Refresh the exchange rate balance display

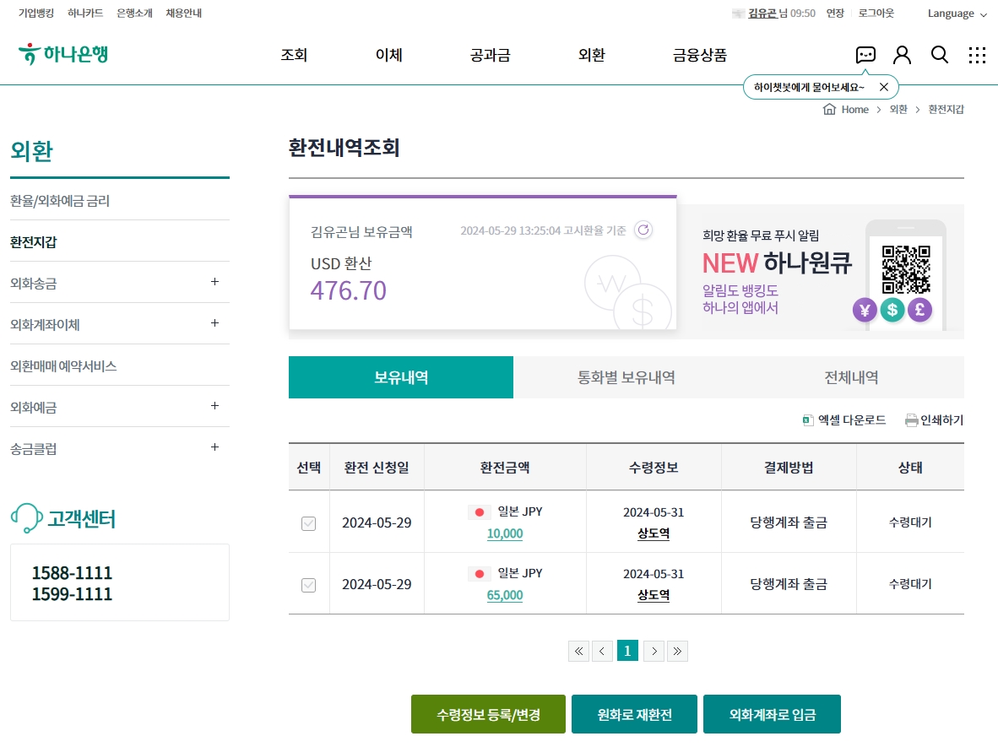643,229
